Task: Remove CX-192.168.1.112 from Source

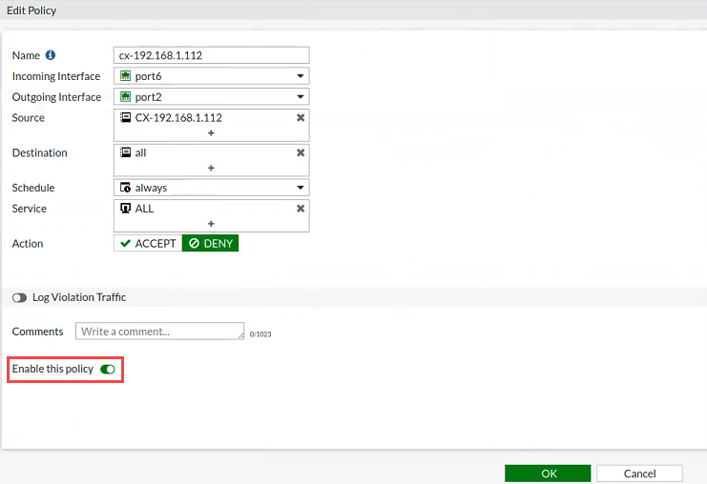Action: (x=301, y=117)
